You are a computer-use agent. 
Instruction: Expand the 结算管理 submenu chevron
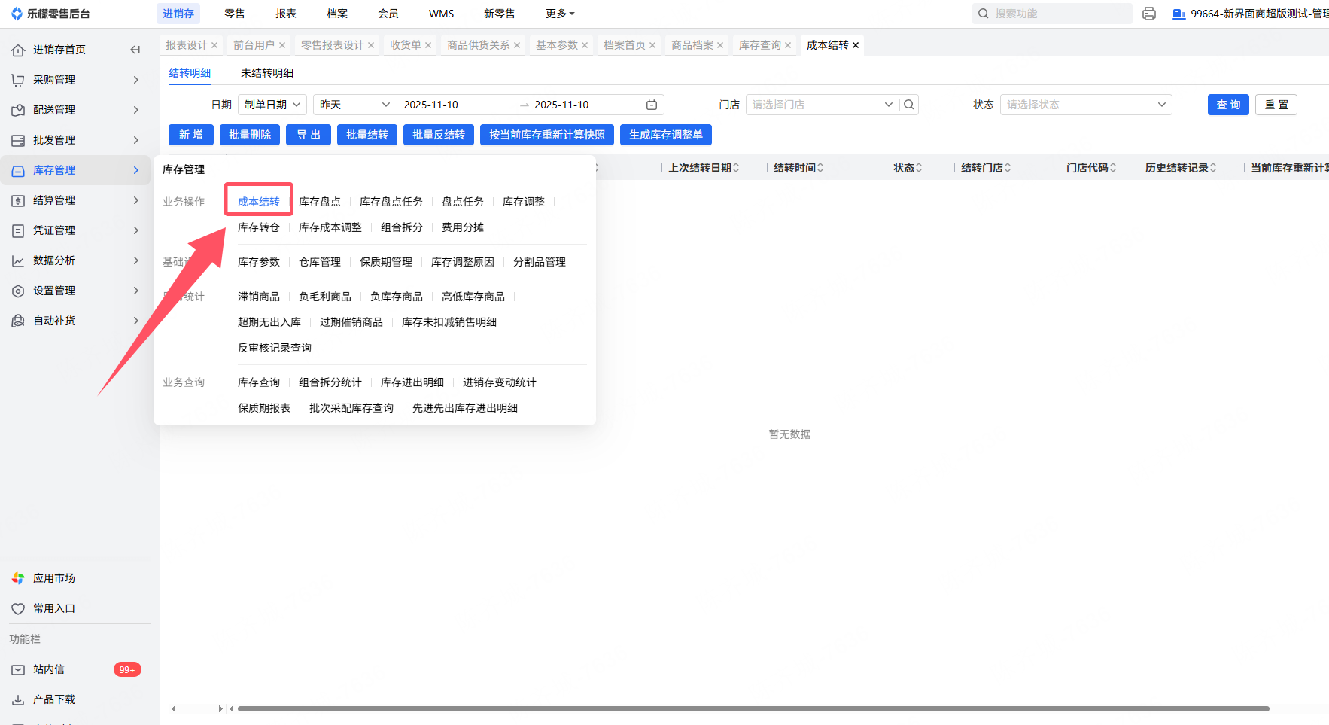[136, 200]
